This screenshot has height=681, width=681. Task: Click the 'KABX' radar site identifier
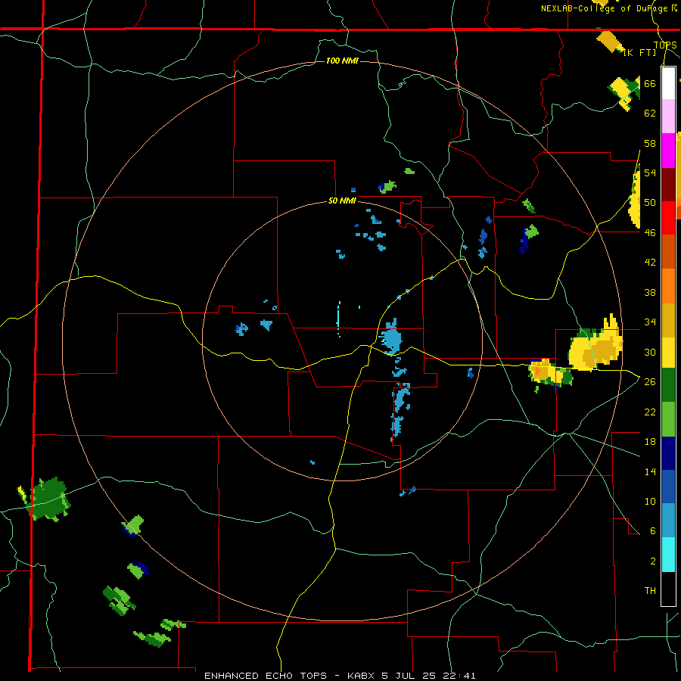click(362, 676)
